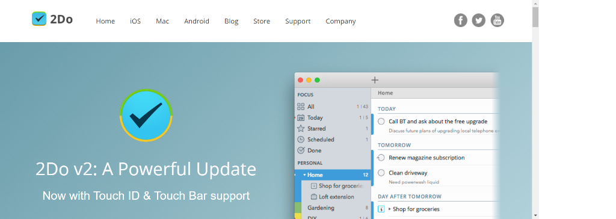This screenshot has width=616, height=219.
Task: Click 'Call BT and ask about the free upgrade'
Action: coord(438,122)
